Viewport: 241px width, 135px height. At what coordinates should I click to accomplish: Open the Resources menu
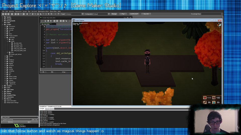coord(18,11)
